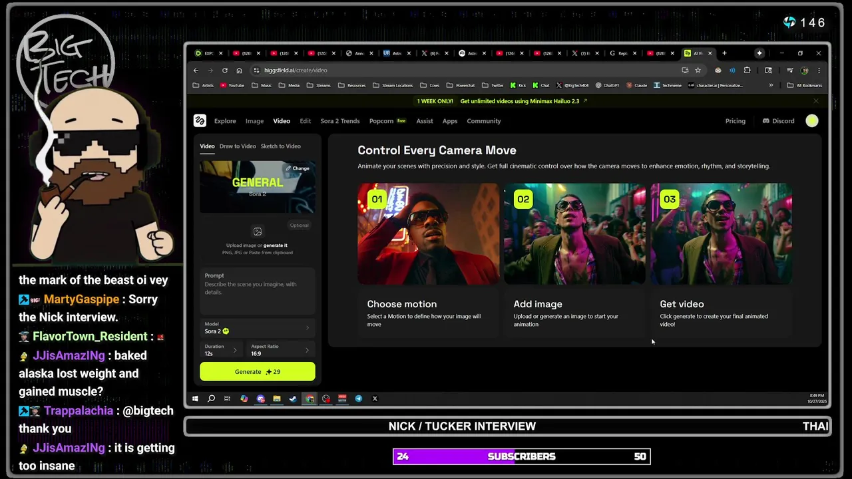This screenshot has width=852, height=479.
Task: Open the Chrome three-dot menu
Action: (x=819, y=70)
